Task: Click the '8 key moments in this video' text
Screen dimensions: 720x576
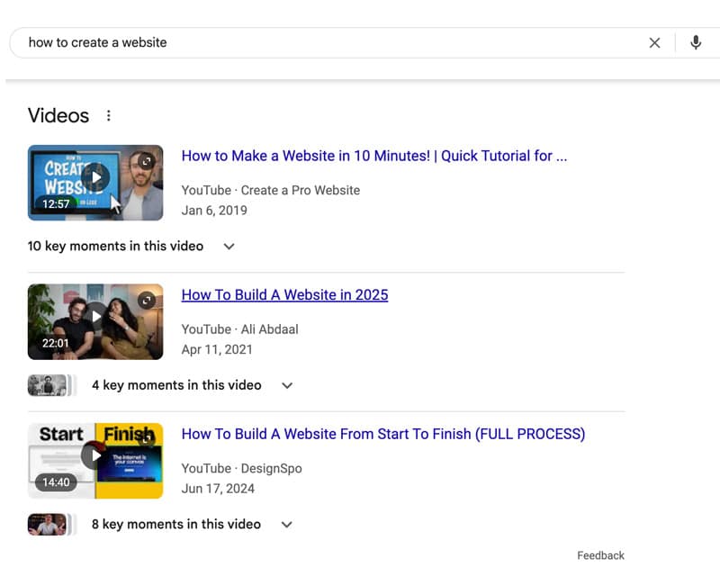Action: [176, 525]
